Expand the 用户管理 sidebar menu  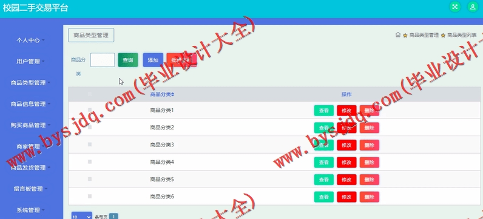point(30,62)
